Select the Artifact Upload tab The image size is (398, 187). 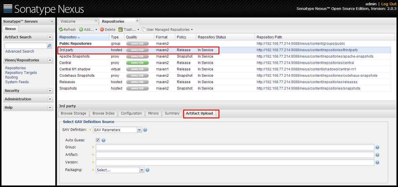tap(200, 113)
